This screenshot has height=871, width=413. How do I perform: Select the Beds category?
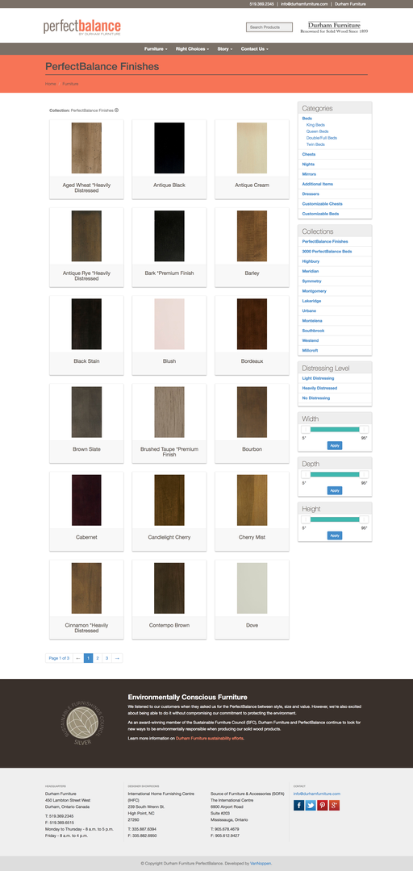click(x=307, y=119)
